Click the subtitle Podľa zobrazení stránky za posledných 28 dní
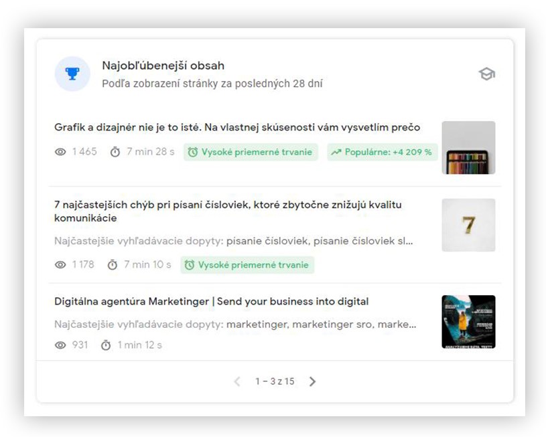 tap(212, 84)
